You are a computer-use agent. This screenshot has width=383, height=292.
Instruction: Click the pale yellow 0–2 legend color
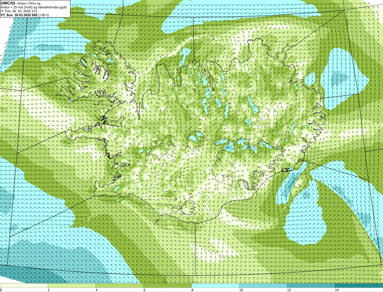(24, 285)
